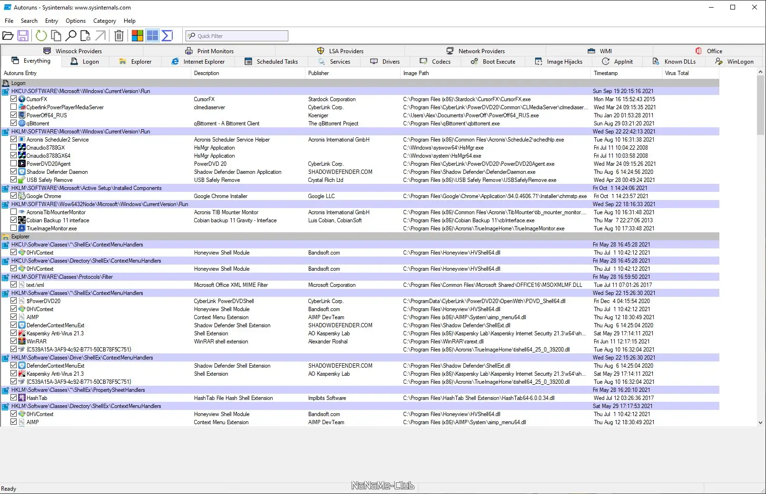Delete the entry with the trash icon
766x494 pixels.
[x=119, y=36]
